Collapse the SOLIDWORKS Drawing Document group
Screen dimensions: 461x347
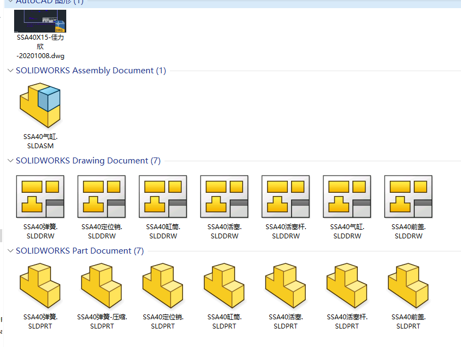(10, 161)
